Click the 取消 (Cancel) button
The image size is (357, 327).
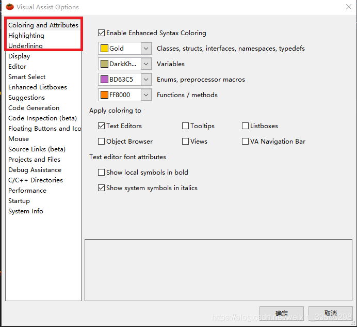pos(331,314)
